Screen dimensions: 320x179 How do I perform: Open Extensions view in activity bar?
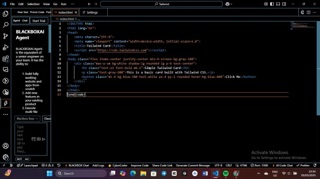pos(6,59)
